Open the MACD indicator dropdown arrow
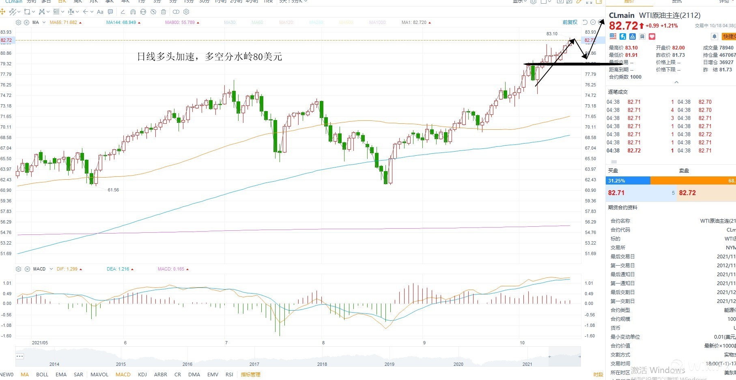 tap(51, 269)
